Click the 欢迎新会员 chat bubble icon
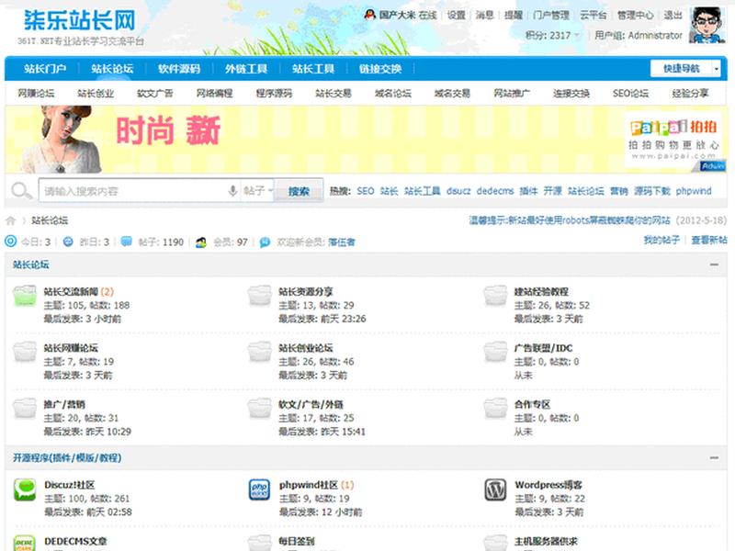This screenshot has height=551, width=735. pos(265,242)
